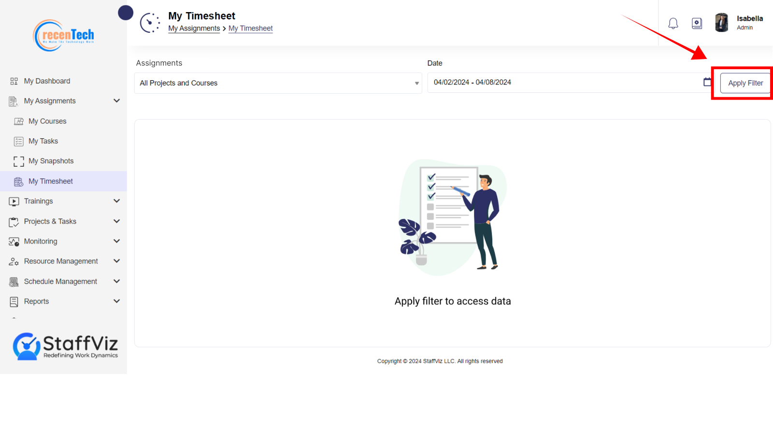Click the 'Apply filter to access data' message

453,301
